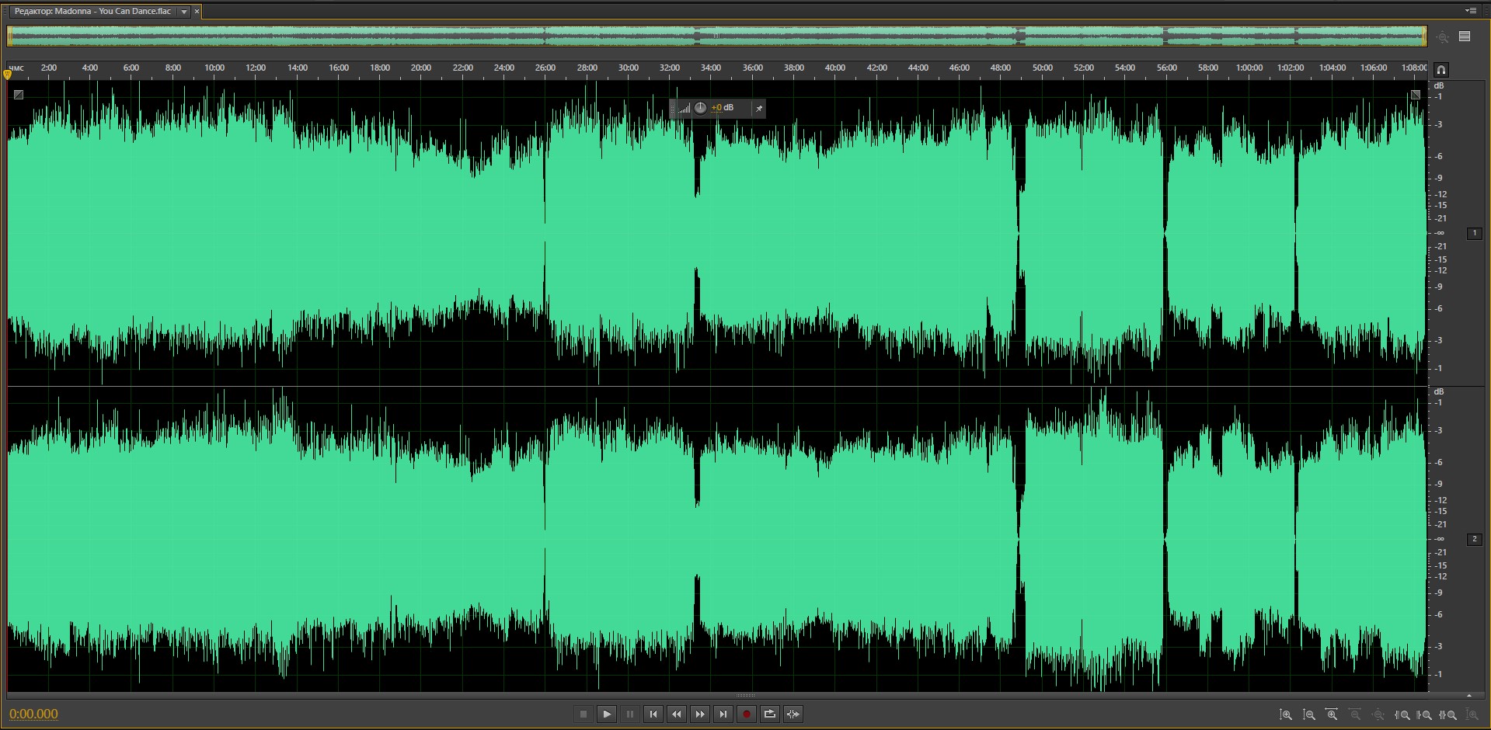
Task: Zoom to selection in-point
Action: [x=1402, y=714]
